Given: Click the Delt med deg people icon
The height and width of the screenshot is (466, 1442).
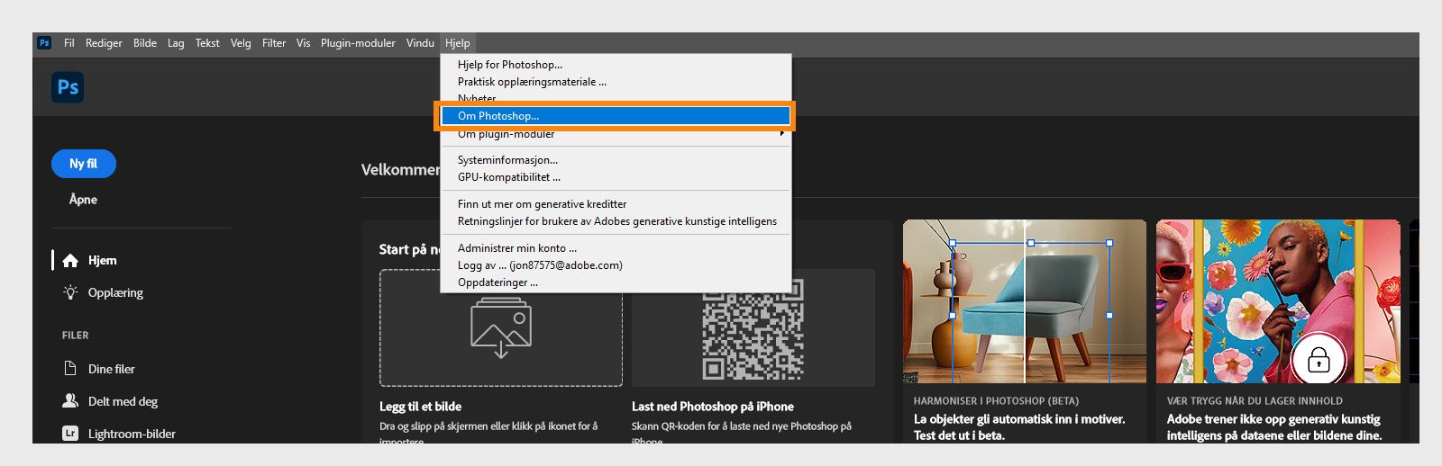Looking at the screenshot, I should pos(70,401).
